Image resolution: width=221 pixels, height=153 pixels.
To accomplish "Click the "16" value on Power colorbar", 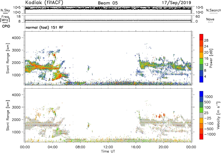I will 206,59.
